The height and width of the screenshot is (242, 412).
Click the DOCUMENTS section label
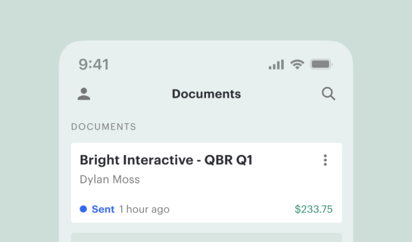[104, 127]
